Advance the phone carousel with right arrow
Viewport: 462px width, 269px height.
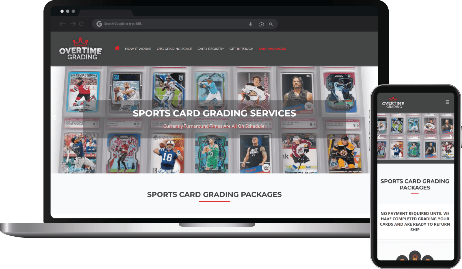pyautogui.click(x=451, y=137)
